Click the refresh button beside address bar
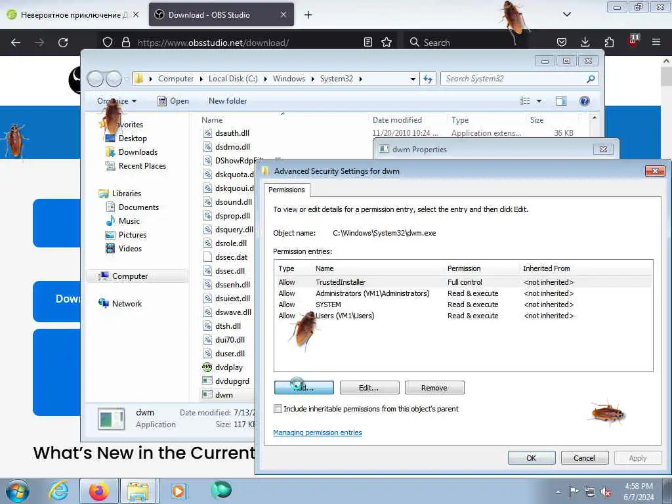This screenshot has width=672, height=504. click(428, 79)
